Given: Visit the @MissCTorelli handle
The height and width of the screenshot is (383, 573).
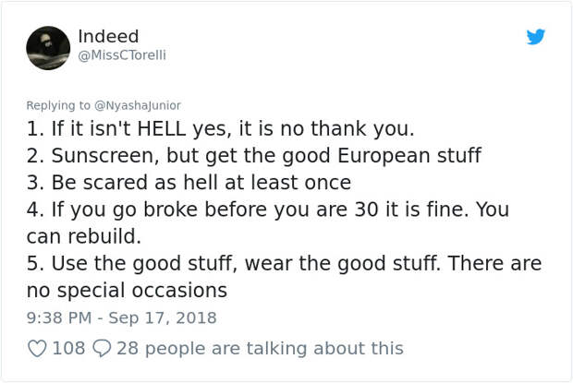Looking at the screenshot, I should pos(122,55).
